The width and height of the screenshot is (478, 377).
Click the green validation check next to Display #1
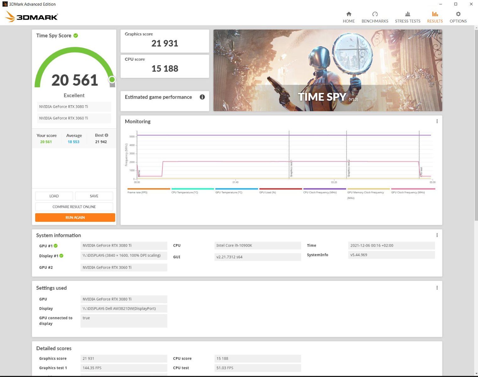tap(61, 256)
